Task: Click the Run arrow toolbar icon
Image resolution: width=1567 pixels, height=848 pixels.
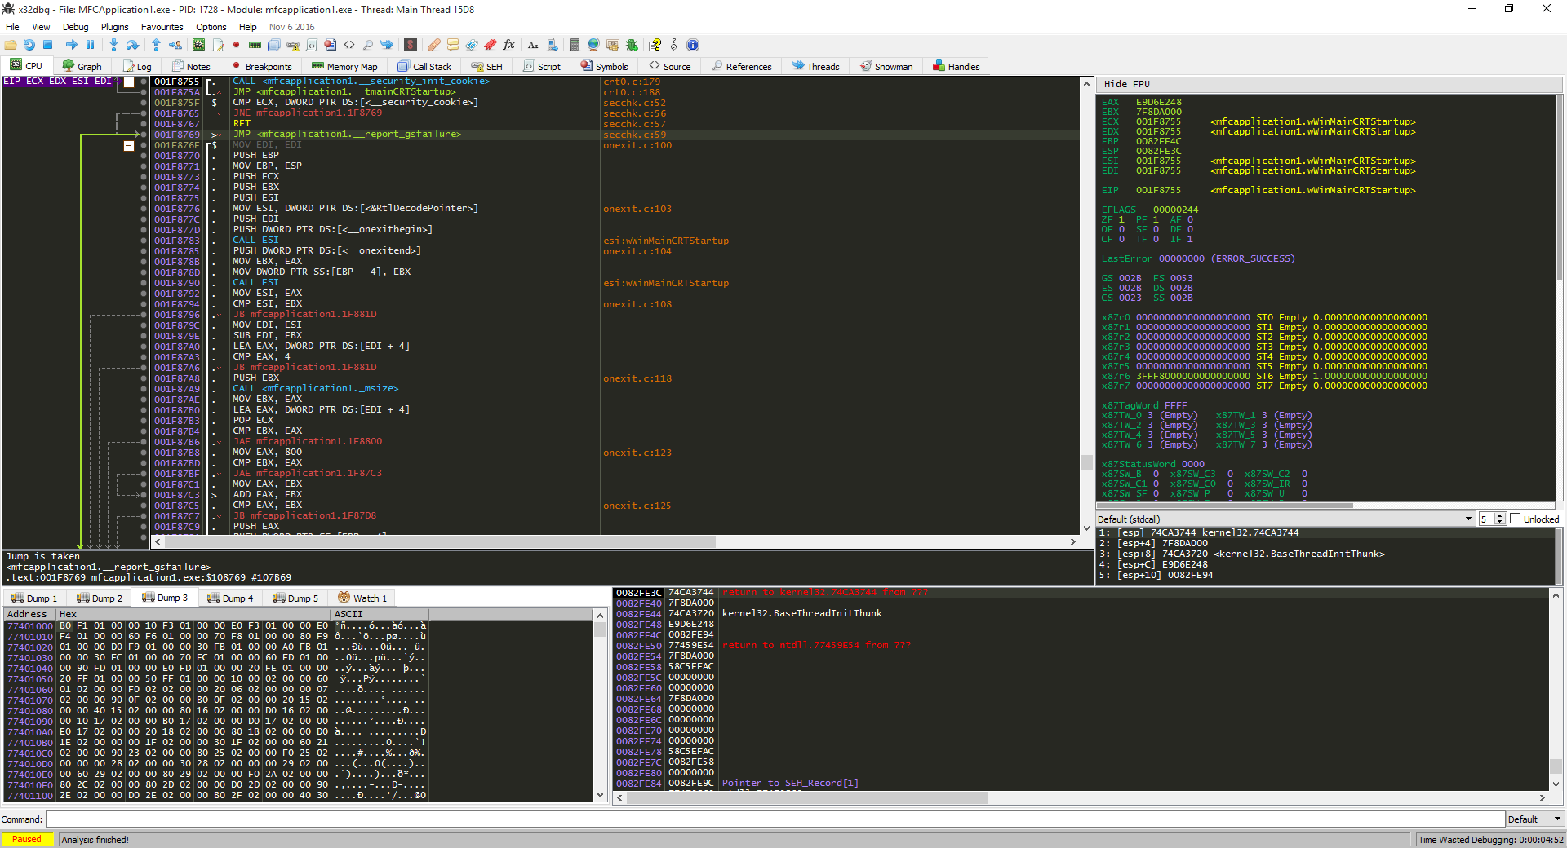Action: pyautogui.click(x=72, y=45)
